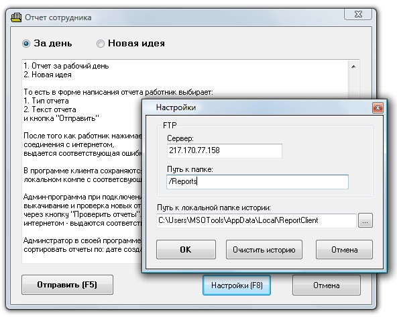Close the Отчет сотрудника window
Image resolution: width=397 pixels, height=317 pixels.
pos(358,14)
